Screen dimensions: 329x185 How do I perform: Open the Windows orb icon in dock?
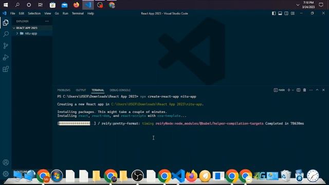coord(57,176)
